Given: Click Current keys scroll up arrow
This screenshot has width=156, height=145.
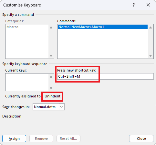Looking at the screenshot, I should (x=51, y=77).
